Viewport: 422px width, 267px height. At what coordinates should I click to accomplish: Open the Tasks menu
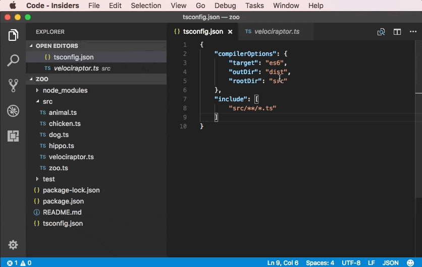(254, 6)
